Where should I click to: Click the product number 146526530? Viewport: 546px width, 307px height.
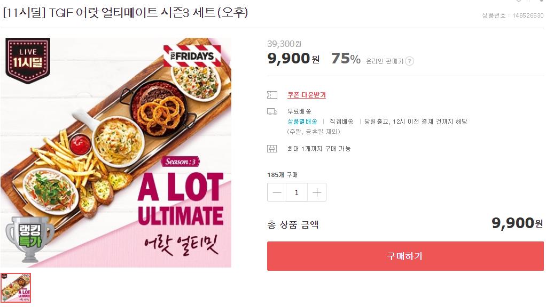527,15
